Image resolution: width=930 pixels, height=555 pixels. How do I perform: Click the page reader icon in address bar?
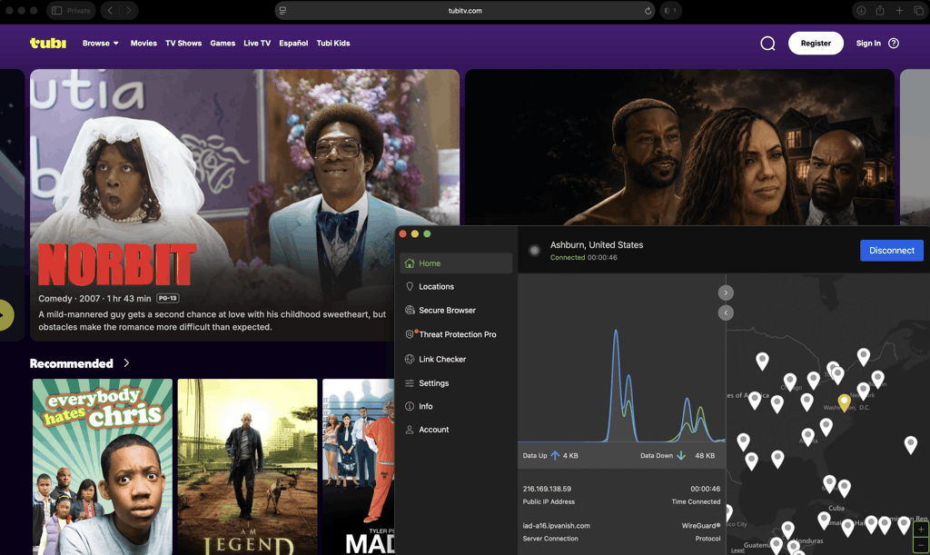pos(283,11)
